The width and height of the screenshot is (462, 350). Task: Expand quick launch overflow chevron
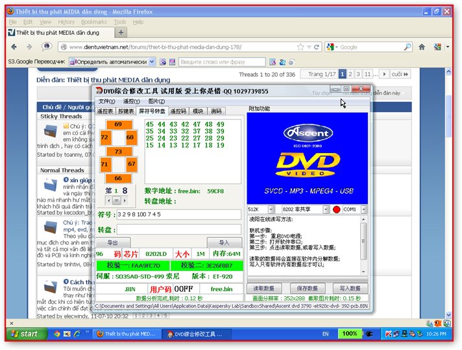tap(87, 332)
